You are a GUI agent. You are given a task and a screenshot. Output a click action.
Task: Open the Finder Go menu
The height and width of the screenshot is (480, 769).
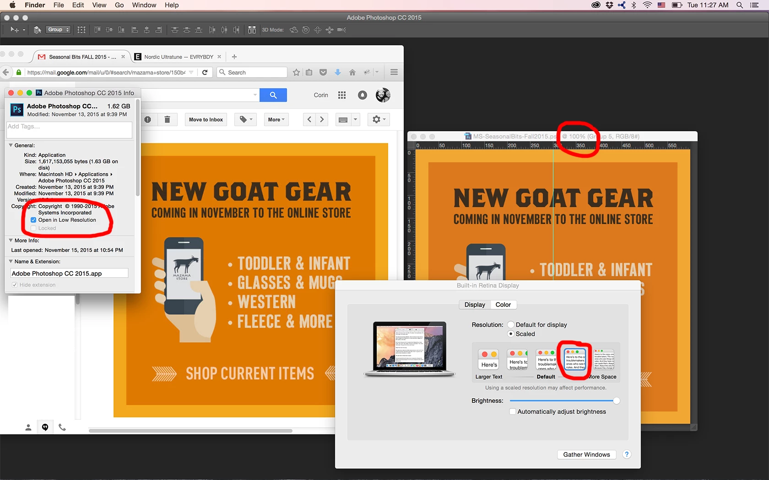coord(119,5)
